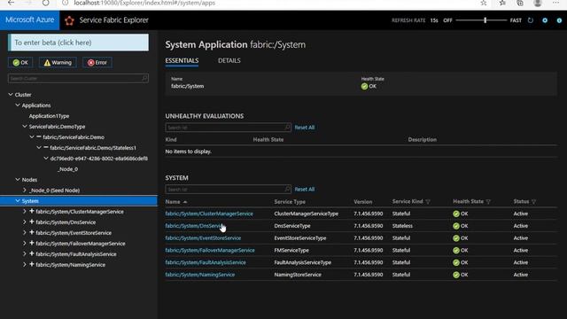Viewport: 567px width, 319px height.
Task: Open the browser favorites list icon
Action: tap(502, 3)
